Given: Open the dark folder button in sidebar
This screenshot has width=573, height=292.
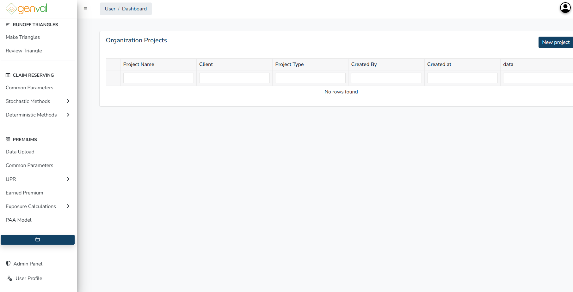Looking at the screenshot, I should pyautogui.click(x=37, y=240).
